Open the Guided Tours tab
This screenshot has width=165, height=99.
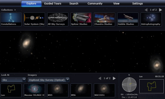[53, 4]
